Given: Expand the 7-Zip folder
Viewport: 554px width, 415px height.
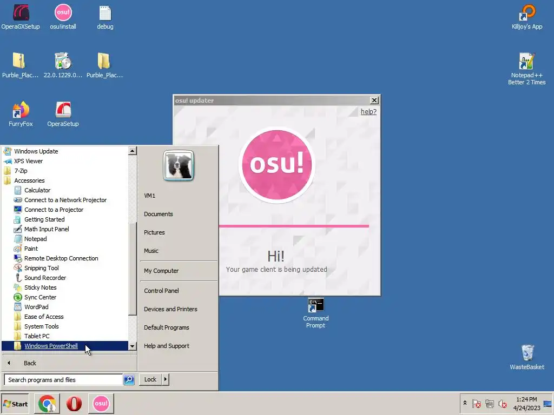Looking at the screenshot, I should point(65,170).
